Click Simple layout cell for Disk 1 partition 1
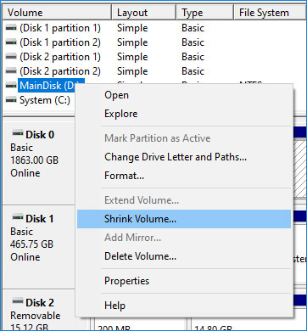 (x=132, y=28)
